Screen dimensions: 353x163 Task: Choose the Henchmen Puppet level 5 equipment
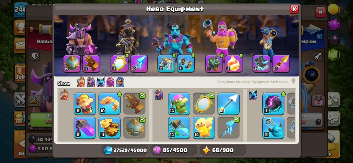point(273,128)
